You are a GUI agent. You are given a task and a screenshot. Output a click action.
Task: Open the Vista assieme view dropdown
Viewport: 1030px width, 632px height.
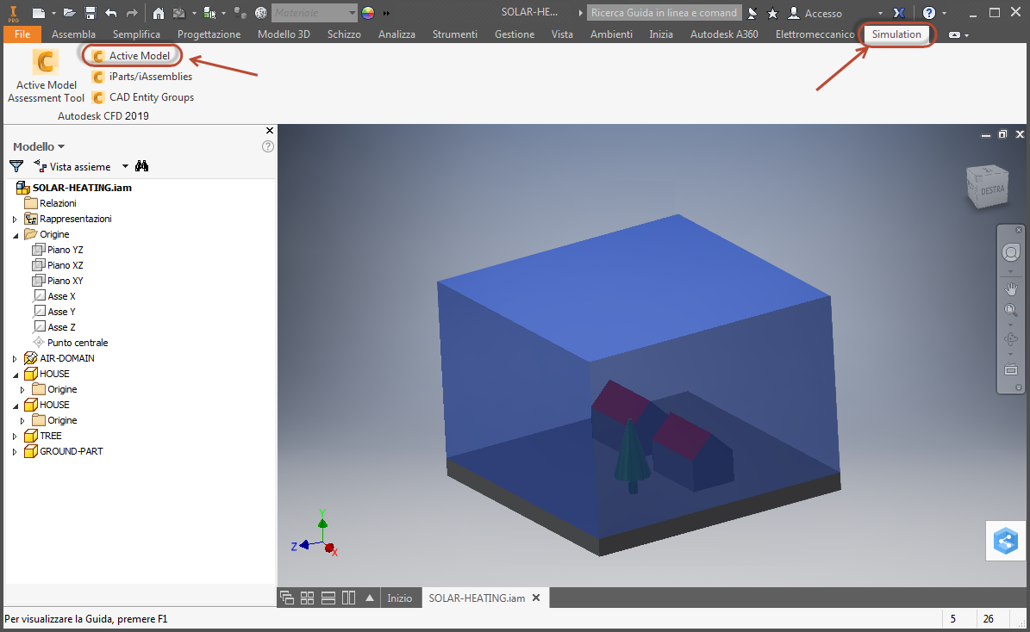click(x=125, y=167)
